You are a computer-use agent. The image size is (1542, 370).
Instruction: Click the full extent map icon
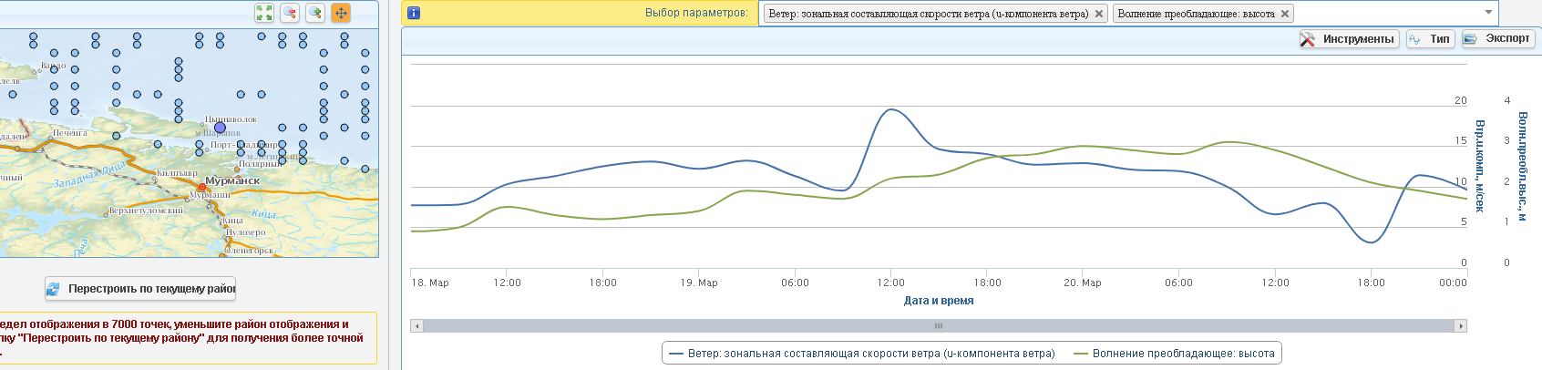pyautogui.click(x=264, y=13)
